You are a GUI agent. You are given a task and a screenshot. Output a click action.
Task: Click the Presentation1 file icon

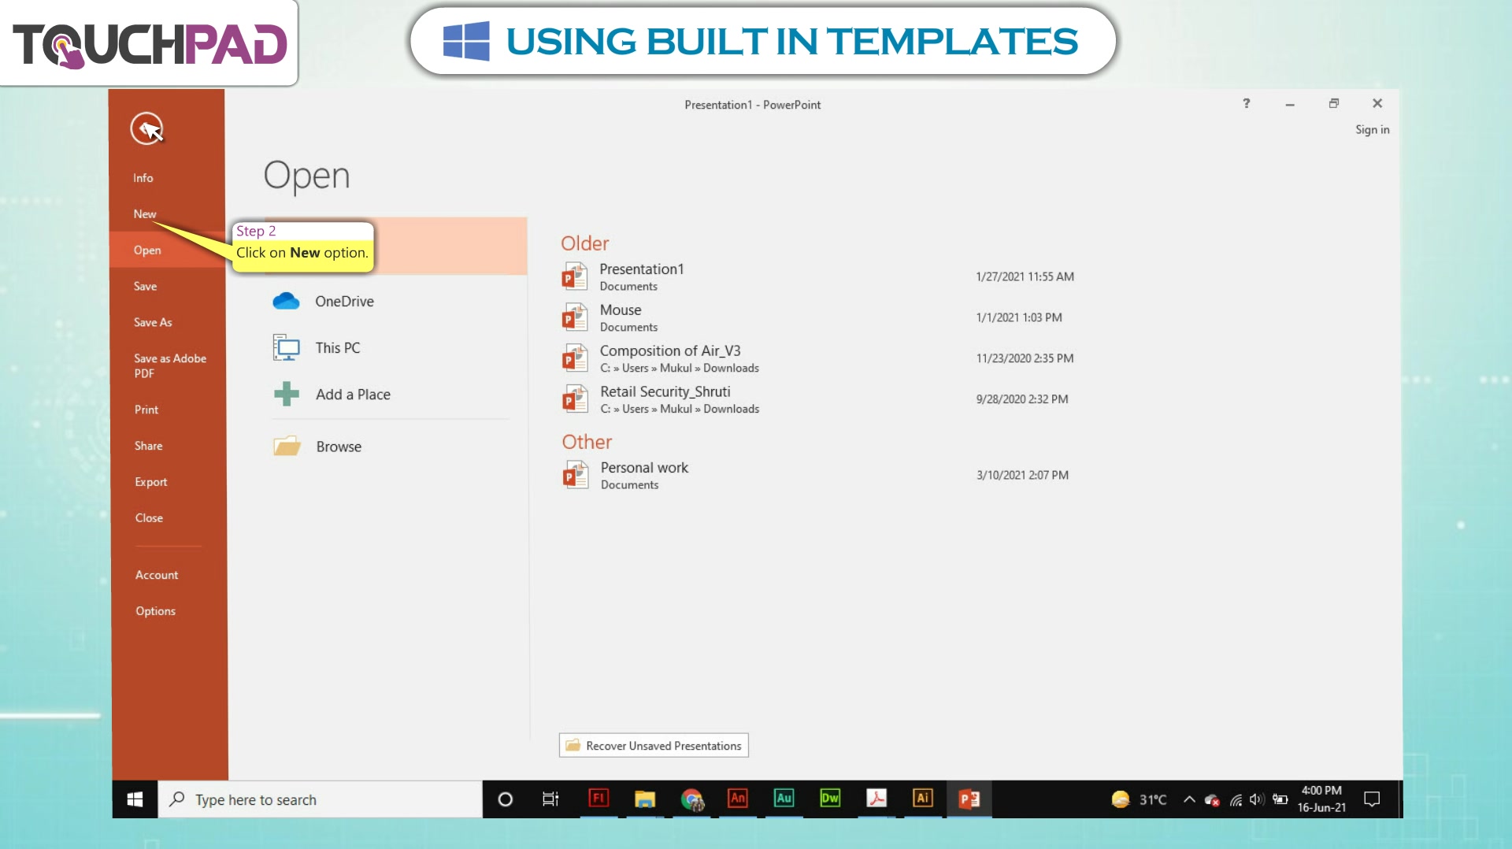[574, 277]
